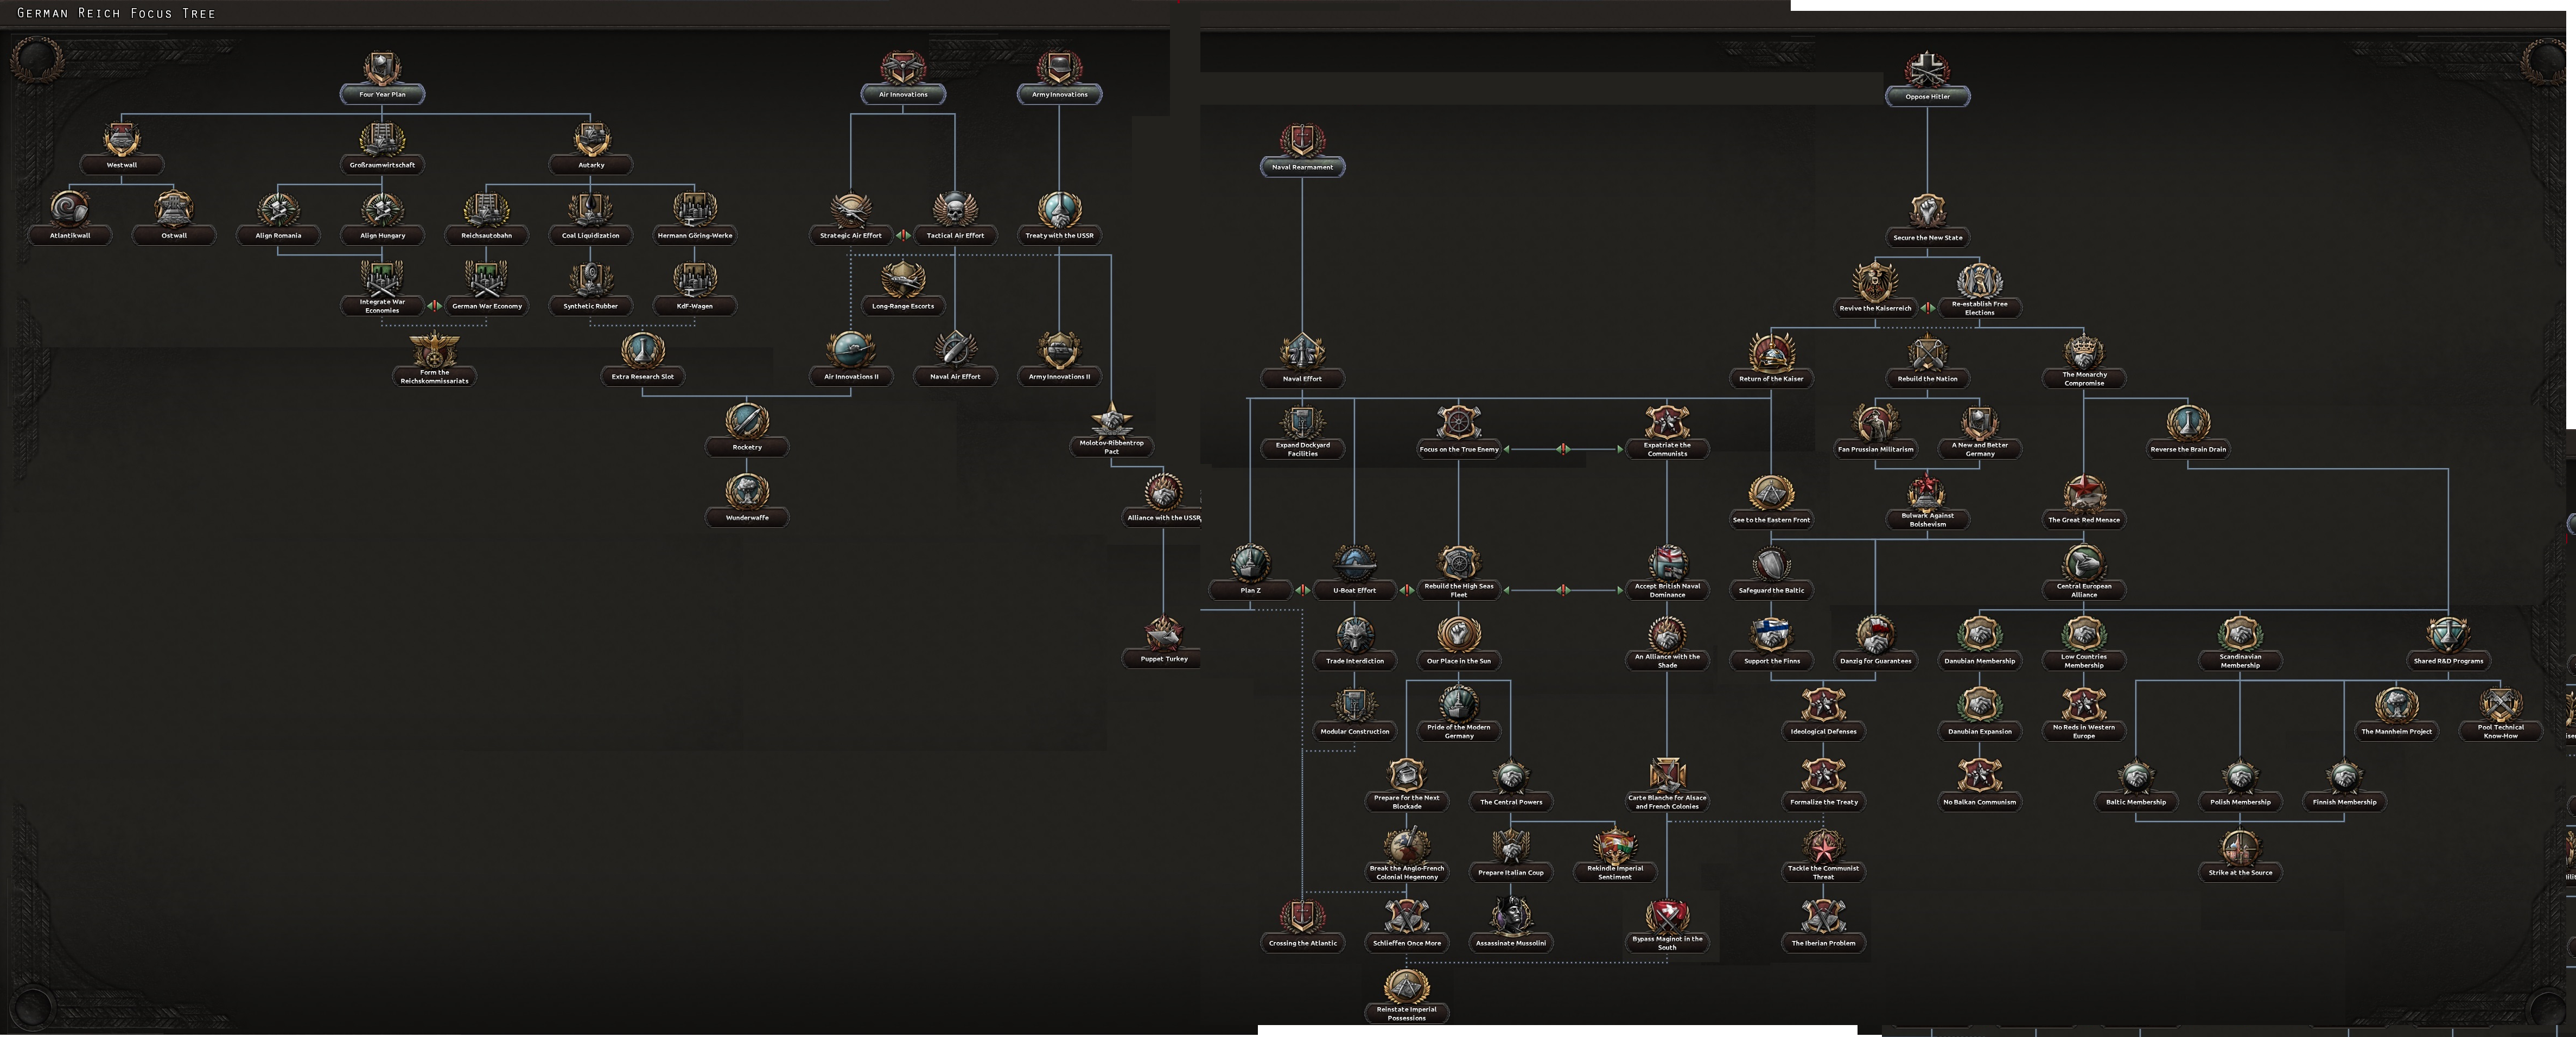
Task: Select the Rocketry focus icon
Action: pos(747,421)
